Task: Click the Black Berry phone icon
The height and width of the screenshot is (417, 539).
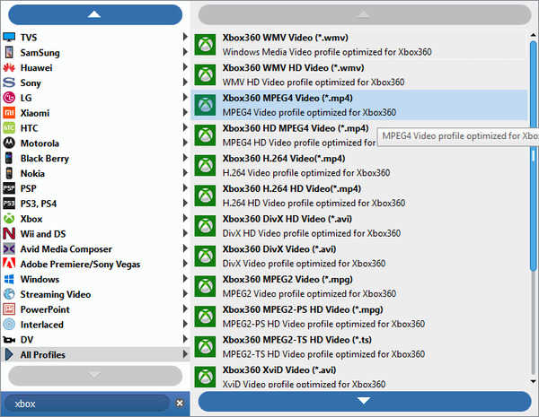Action: tap(9, 158)
